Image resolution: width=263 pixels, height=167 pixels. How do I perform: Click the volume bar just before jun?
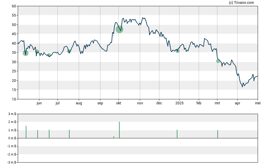38,134
